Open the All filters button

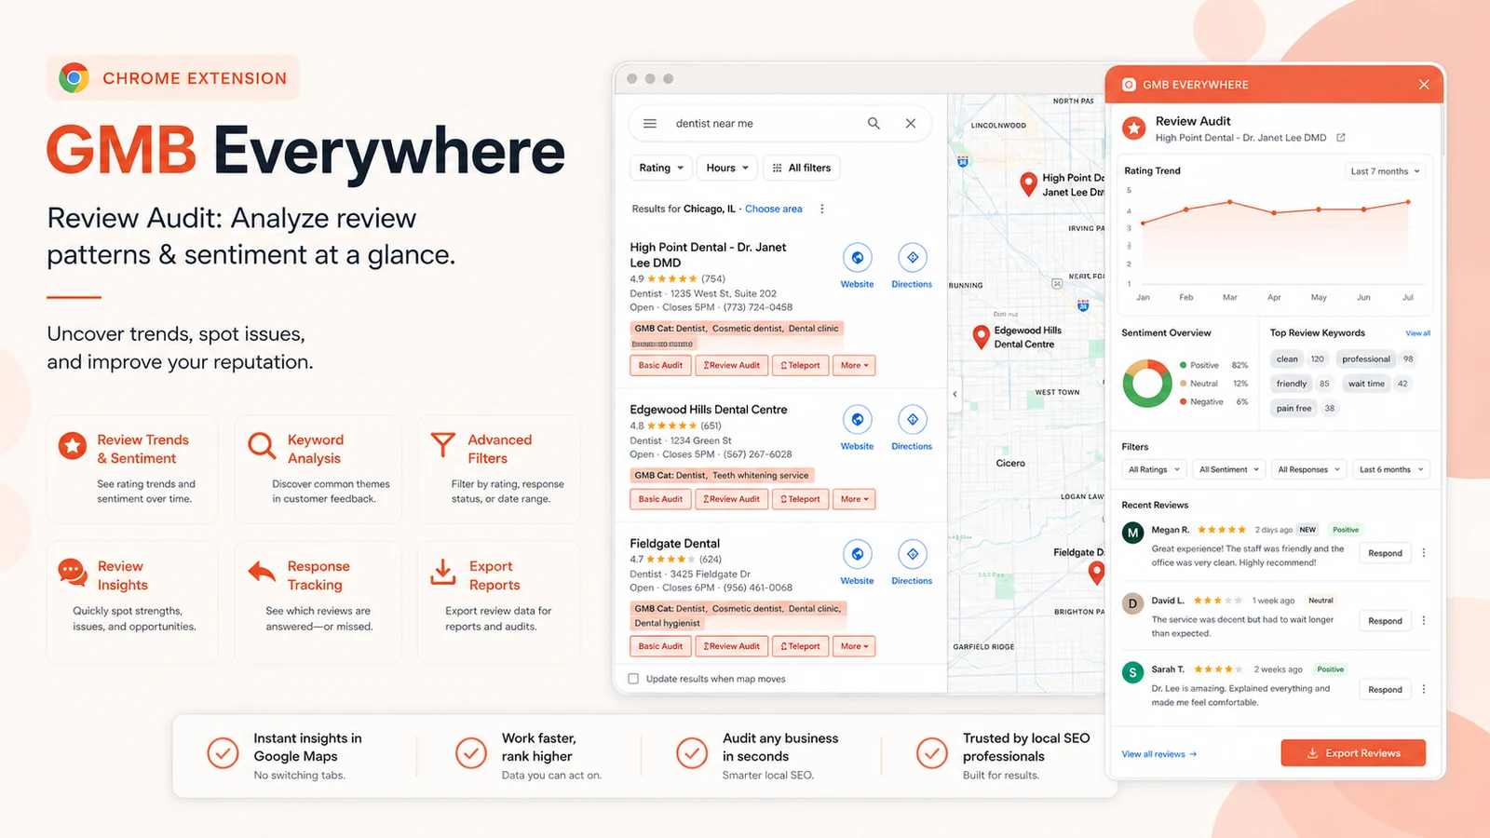point(802,168)
